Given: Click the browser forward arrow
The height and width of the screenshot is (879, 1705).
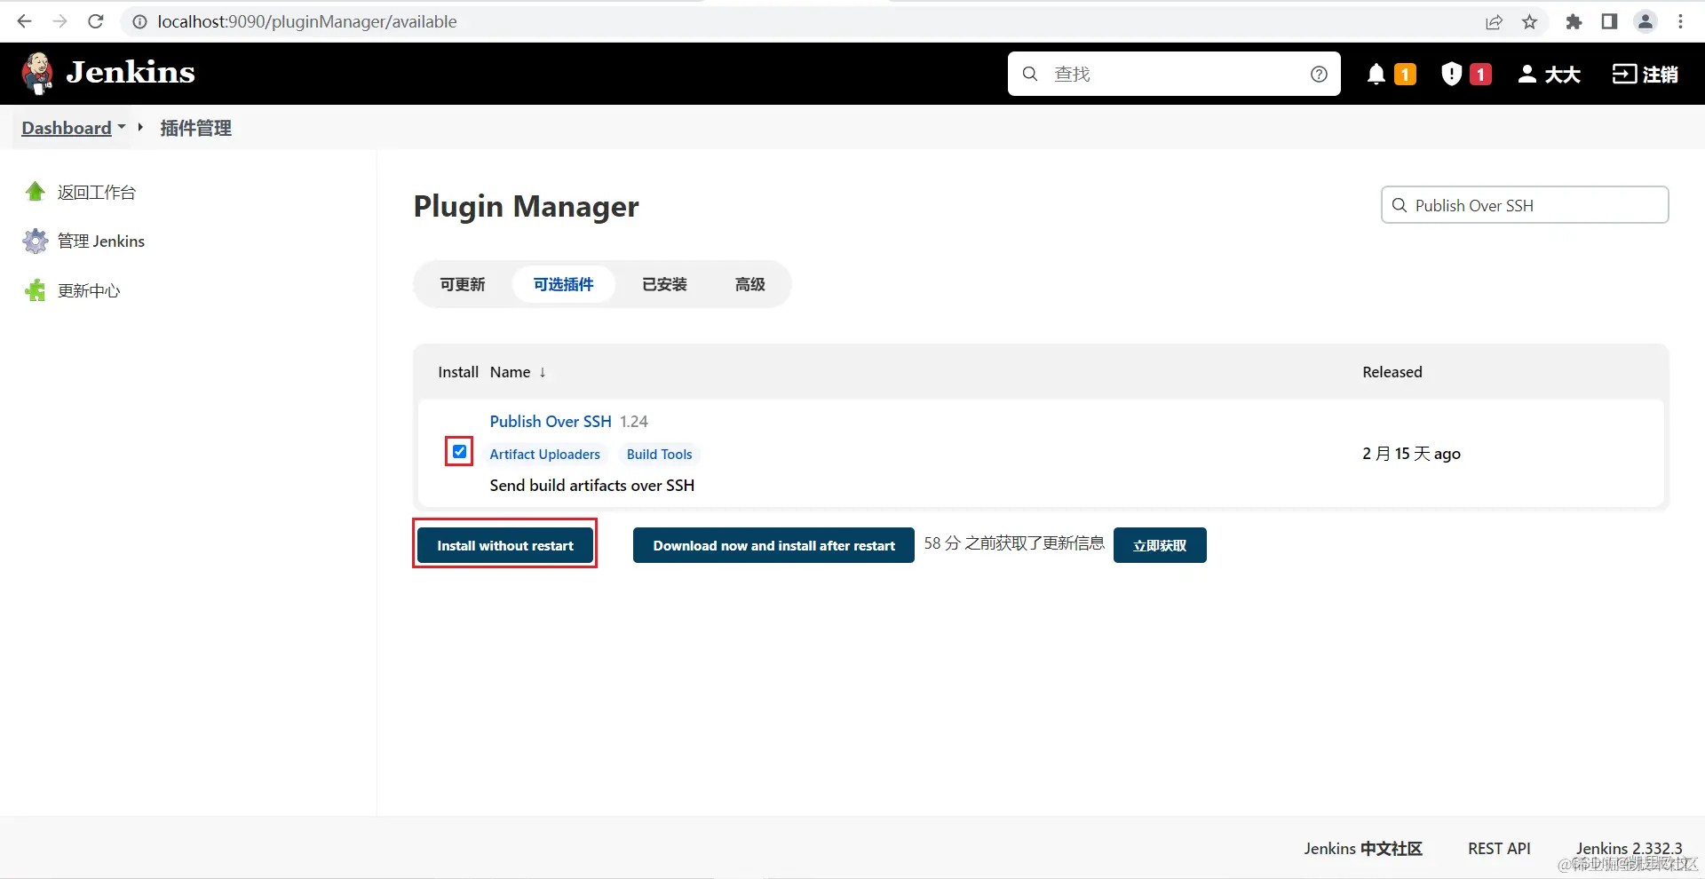Looking at the screenshot, I should coord(59,21).
